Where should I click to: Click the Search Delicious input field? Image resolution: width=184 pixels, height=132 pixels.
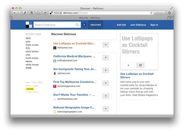point(54,25)
